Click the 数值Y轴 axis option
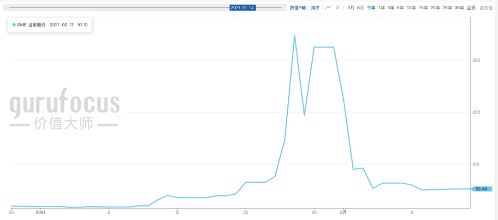498x220 pixels. (x=298, y=8)
